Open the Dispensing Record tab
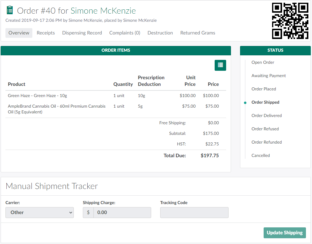The height and width of the screenshot is (244, 312). pyautogui.click(x=82, y=33)
